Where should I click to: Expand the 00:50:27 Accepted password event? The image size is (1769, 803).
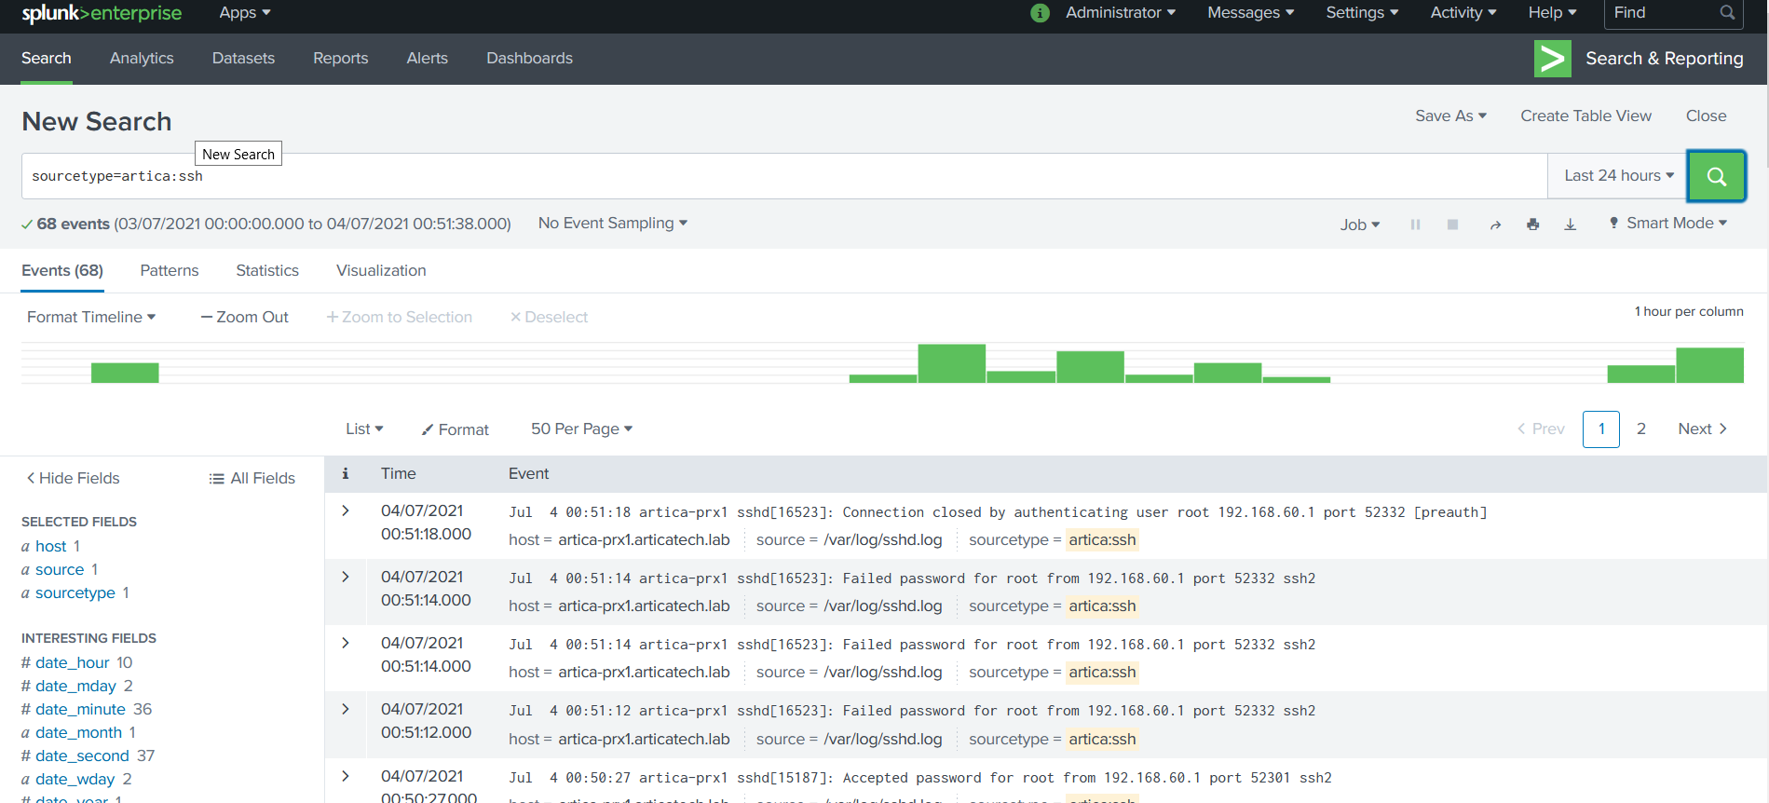pos(346,776)
